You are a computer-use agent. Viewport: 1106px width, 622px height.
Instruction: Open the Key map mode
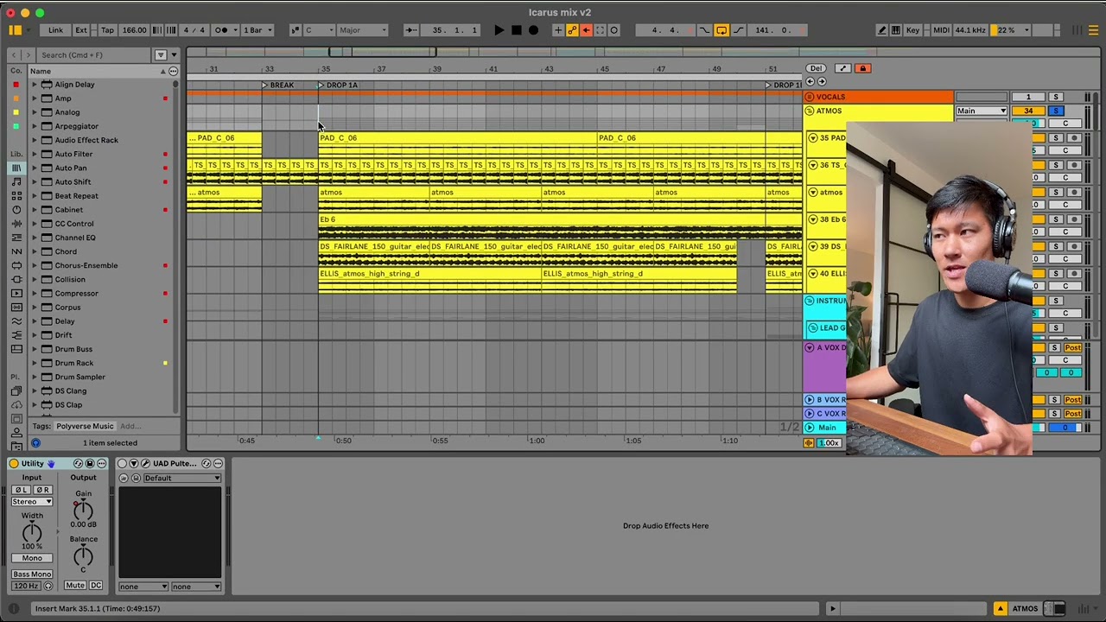click(913, 30)
